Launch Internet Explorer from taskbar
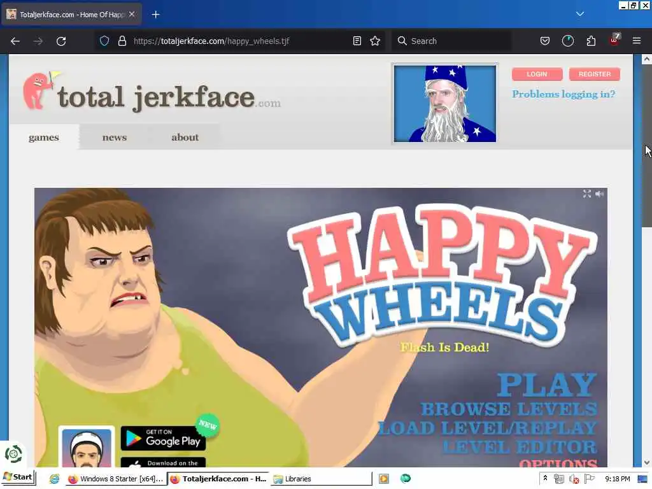 [x=54, y=479]
